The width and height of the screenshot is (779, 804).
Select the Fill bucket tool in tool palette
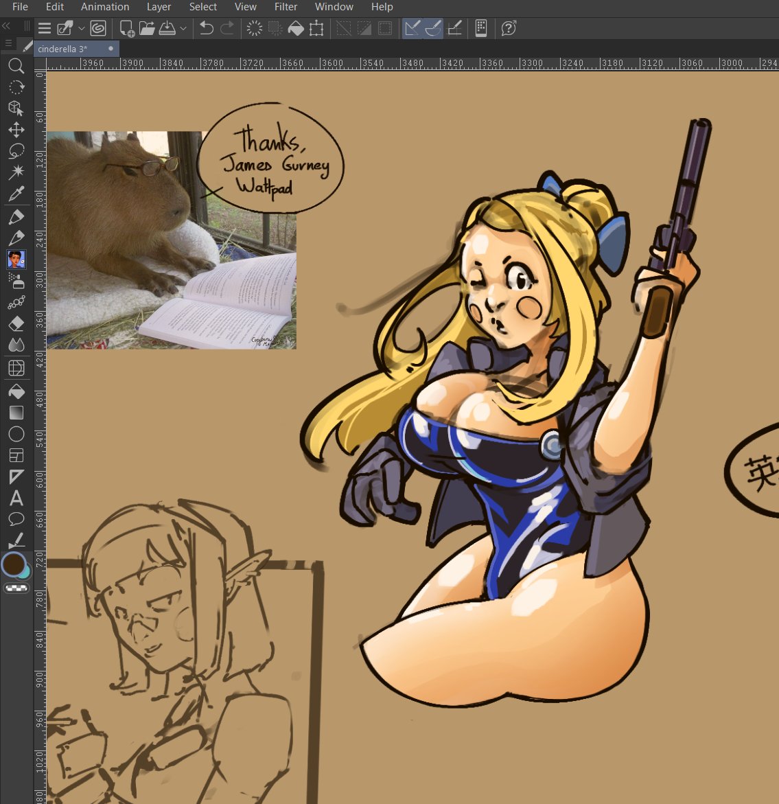[16, 392]
